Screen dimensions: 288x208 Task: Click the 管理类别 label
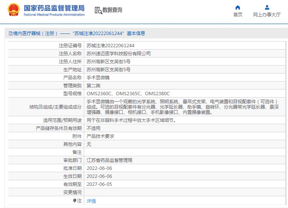72,86
